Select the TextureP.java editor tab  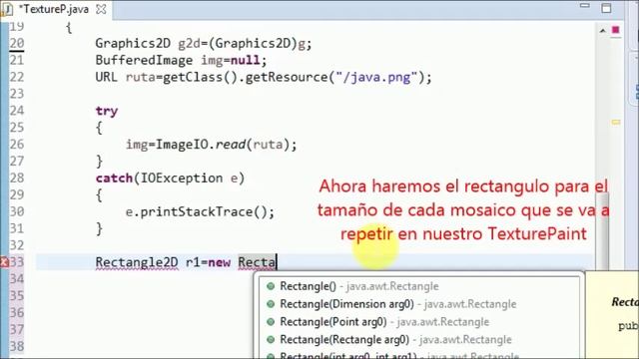click(x=56, y=9)
